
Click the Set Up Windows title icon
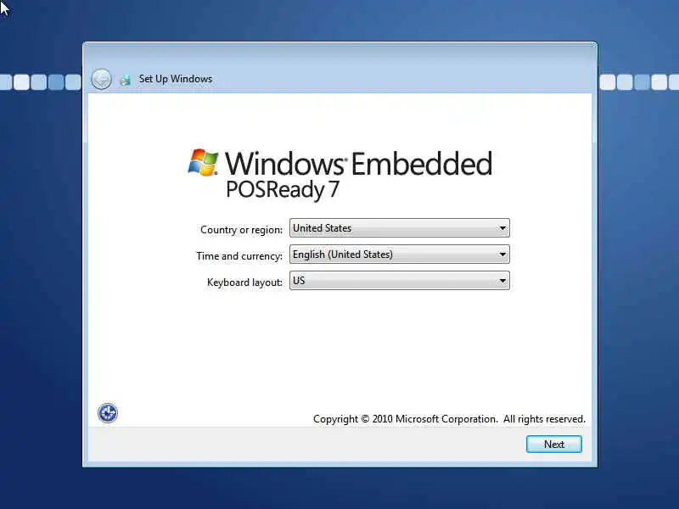[x=125, y=80]
